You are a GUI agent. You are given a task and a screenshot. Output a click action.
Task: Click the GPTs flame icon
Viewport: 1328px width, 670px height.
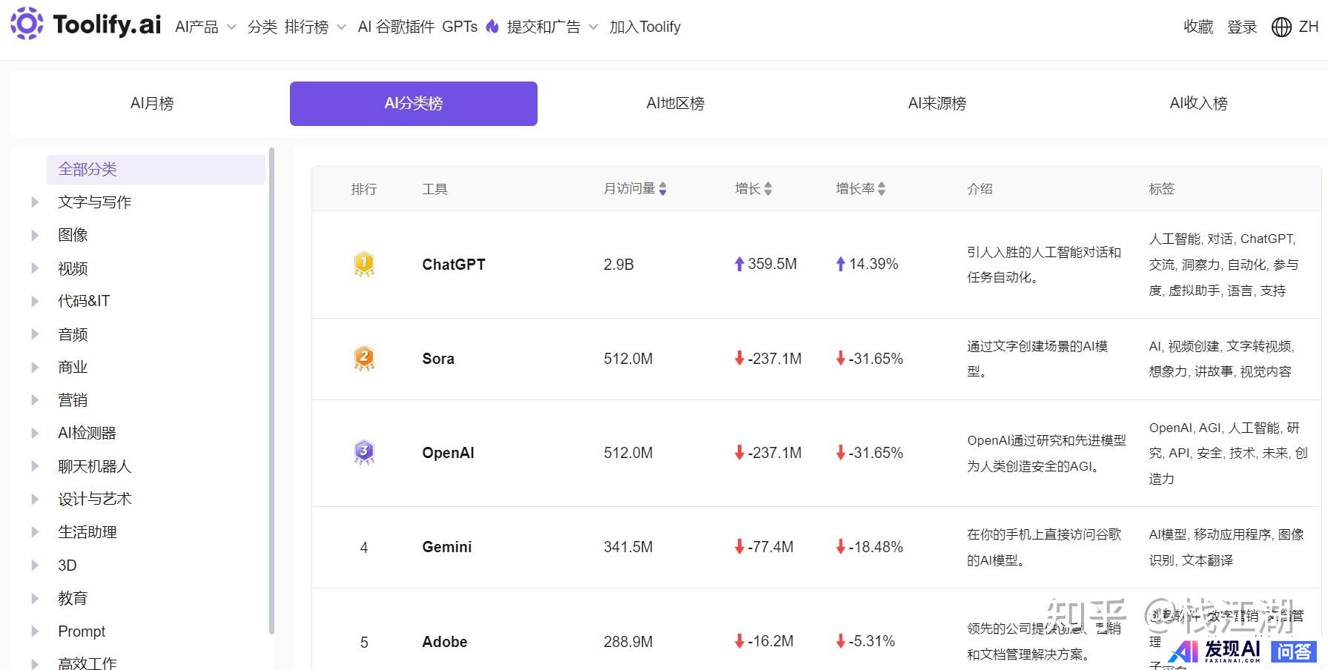492,27
